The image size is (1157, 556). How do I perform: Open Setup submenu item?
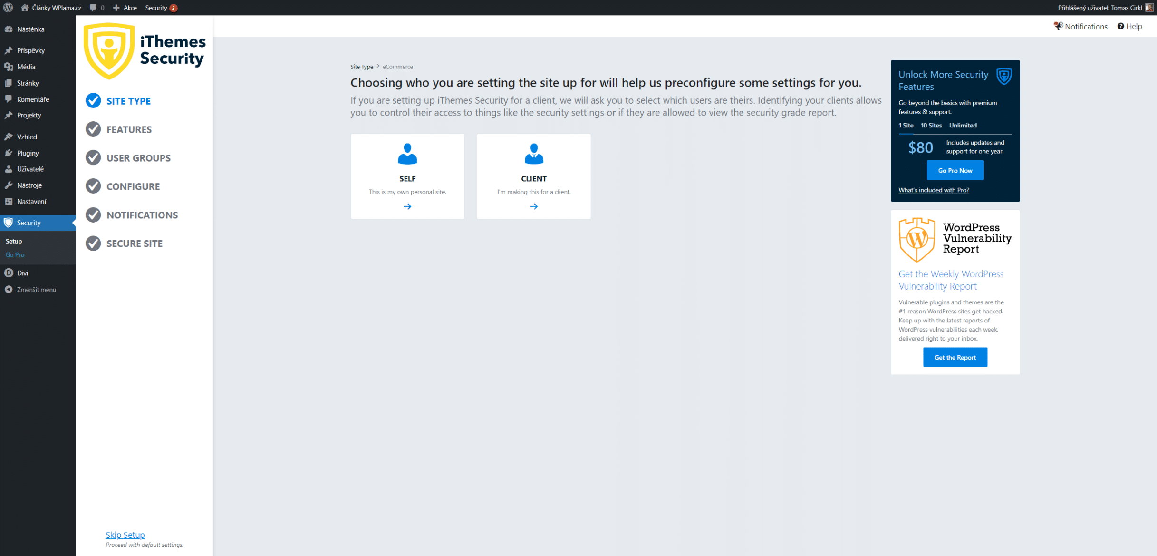pyautogui.click(x=14, y=241)
